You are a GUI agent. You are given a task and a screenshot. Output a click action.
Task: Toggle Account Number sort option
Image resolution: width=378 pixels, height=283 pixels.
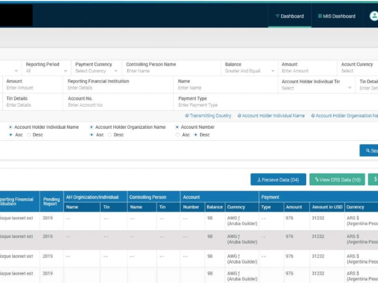[x=177, y=127]
